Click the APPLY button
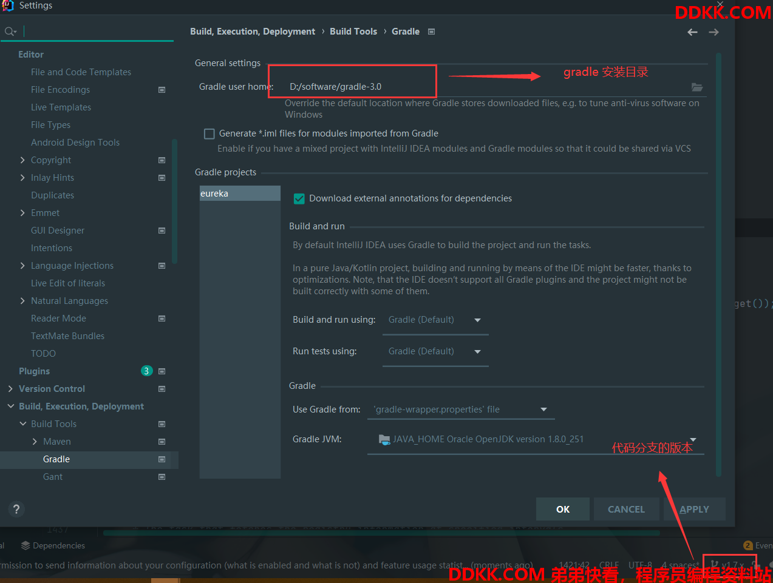The width and height of the screenshot is (773, 583). [x=695, y=510]
